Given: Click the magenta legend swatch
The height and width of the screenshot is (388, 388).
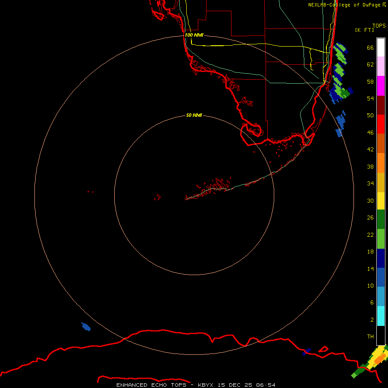Looking at the screenshot, I should coord(381,86).
